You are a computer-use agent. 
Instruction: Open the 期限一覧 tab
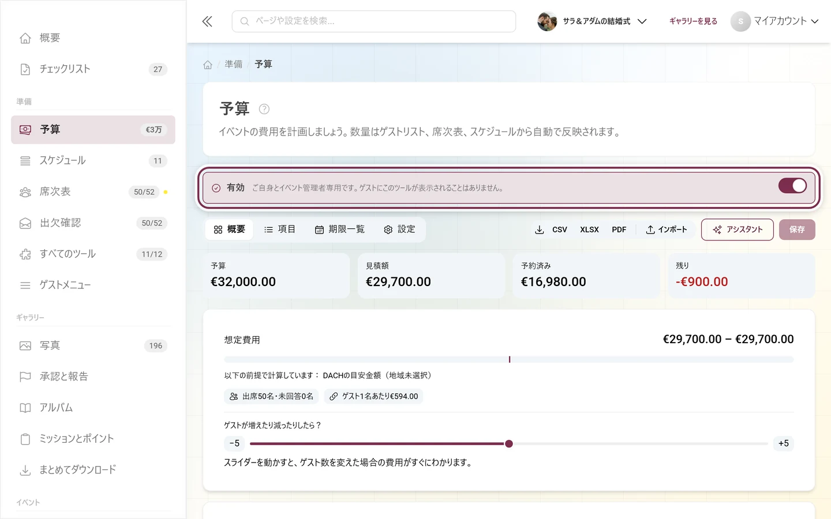tap(340, 230)
